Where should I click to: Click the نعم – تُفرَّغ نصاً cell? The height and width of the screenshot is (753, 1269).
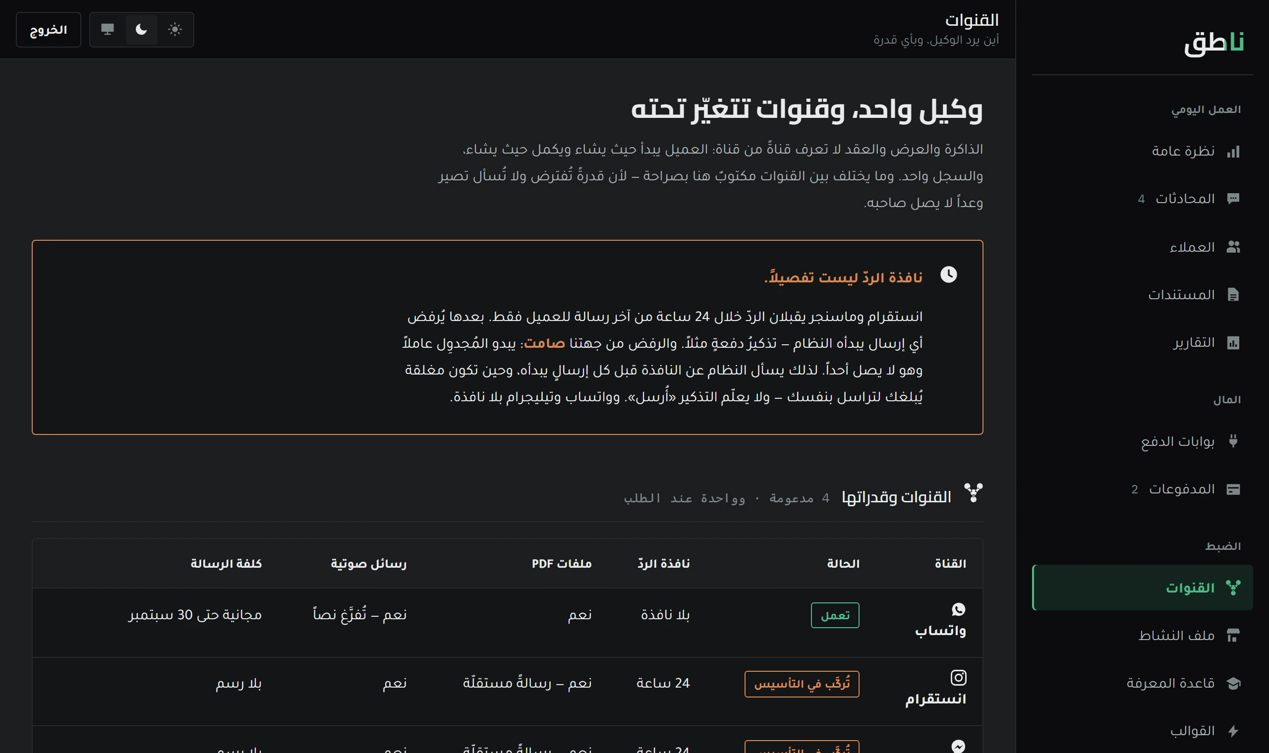click(x=359, y=615)
